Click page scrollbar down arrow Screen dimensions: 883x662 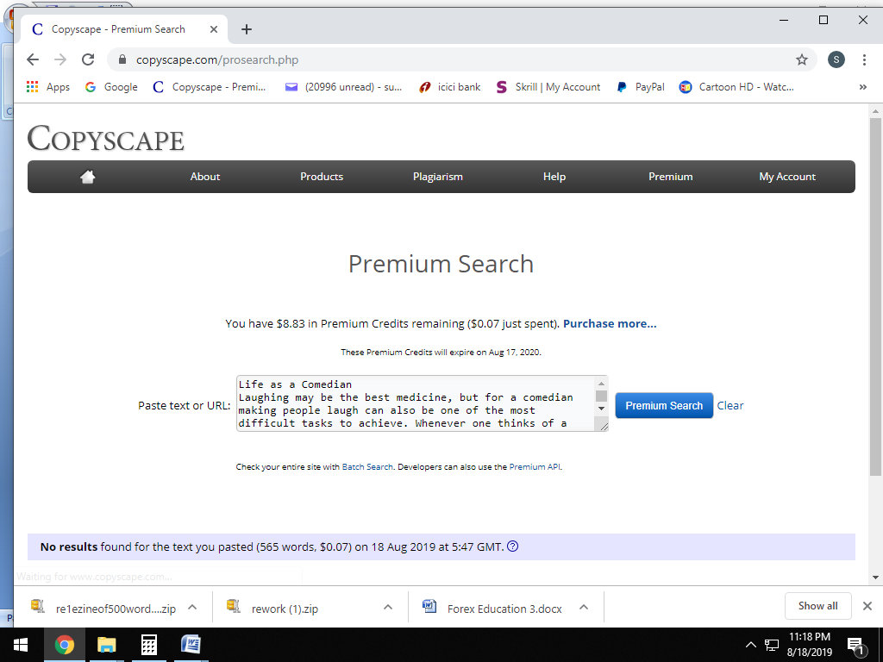[875, 577]
